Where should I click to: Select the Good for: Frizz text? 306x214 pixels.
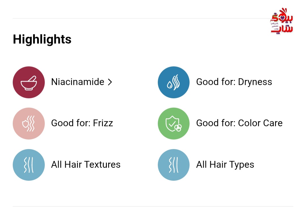[x=82, y=123]
